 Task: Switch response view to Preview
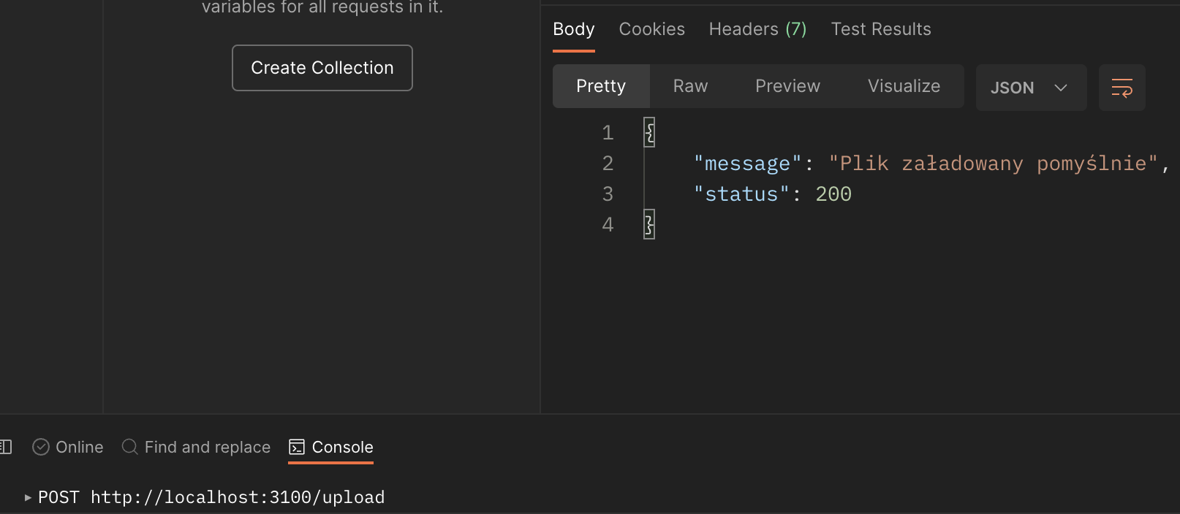pos(787,86)
